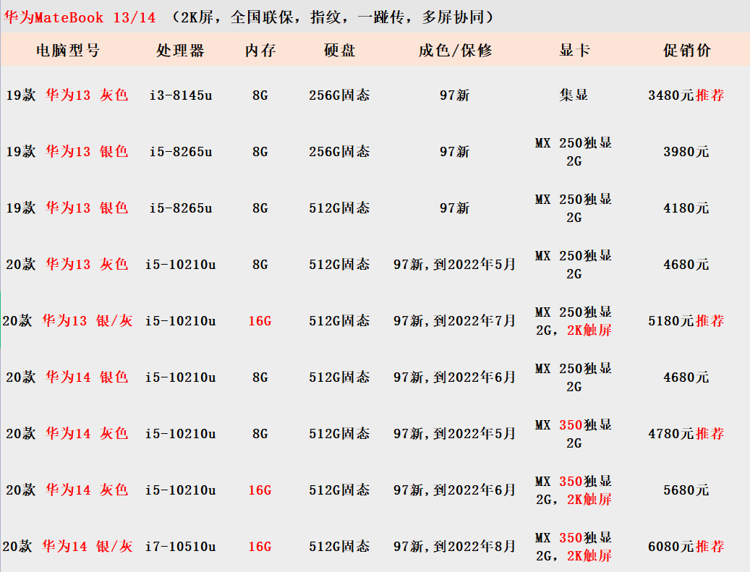
Task: Click i5-8265u in the 3980元 row
Action: click(181, 152)
